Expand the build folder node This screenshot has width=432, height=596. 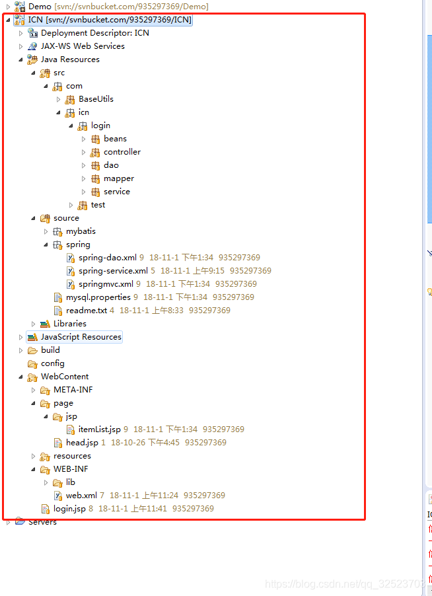(x=21, y=350)
